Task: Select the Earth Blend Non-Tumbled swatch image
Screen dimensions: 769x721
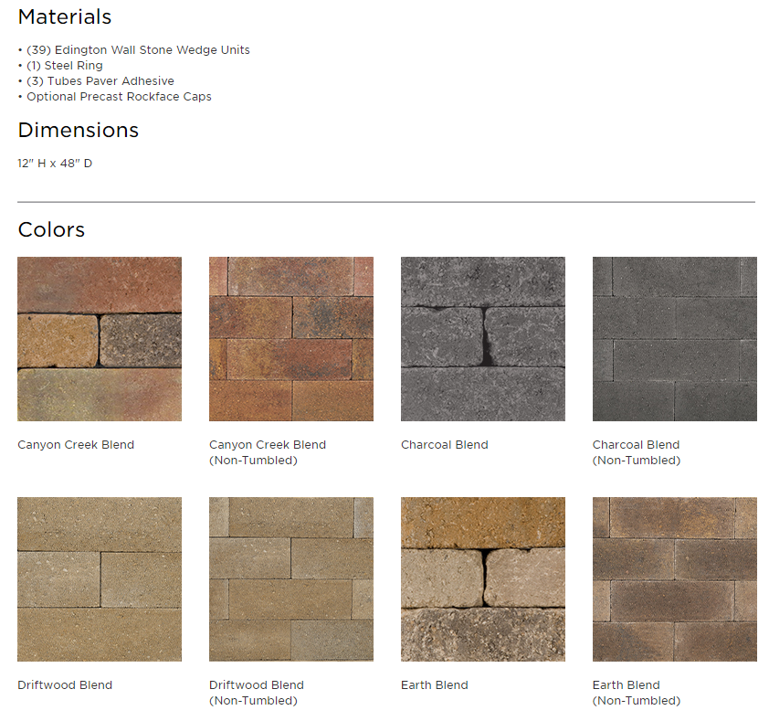Action: (x=675, y=579)
